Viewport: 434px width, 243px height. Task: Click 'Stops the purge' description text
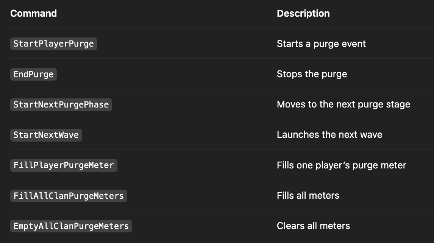tap(312, 74)
